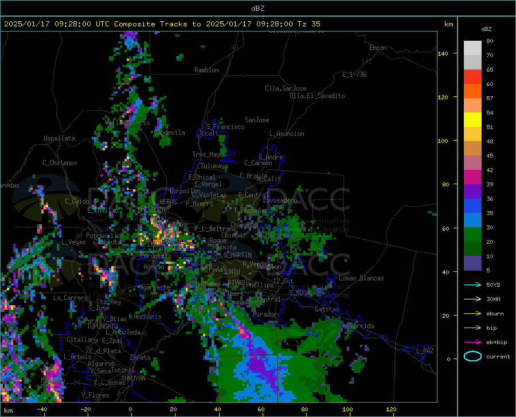
Task: Click the Capdevila label
Action: coord(169,132)
